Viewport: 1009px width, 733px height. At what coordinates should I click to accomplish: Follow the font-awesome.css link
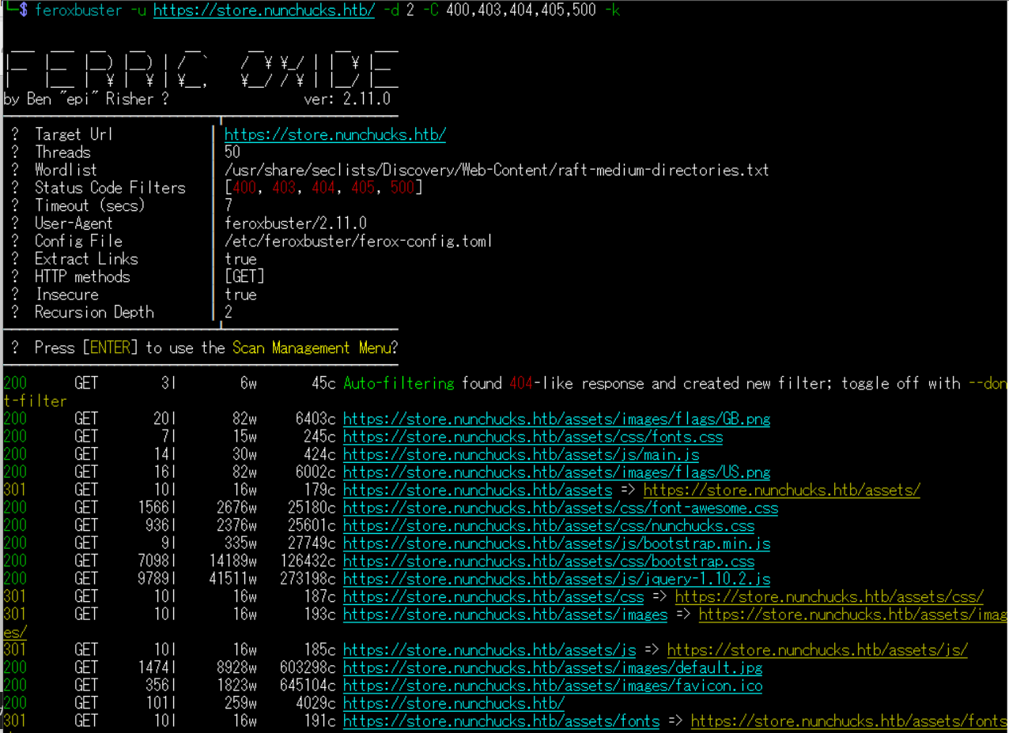pos(560,508)
